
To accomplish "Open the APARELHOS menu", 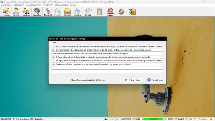I will pyautogui.click(x=19, y=5).
